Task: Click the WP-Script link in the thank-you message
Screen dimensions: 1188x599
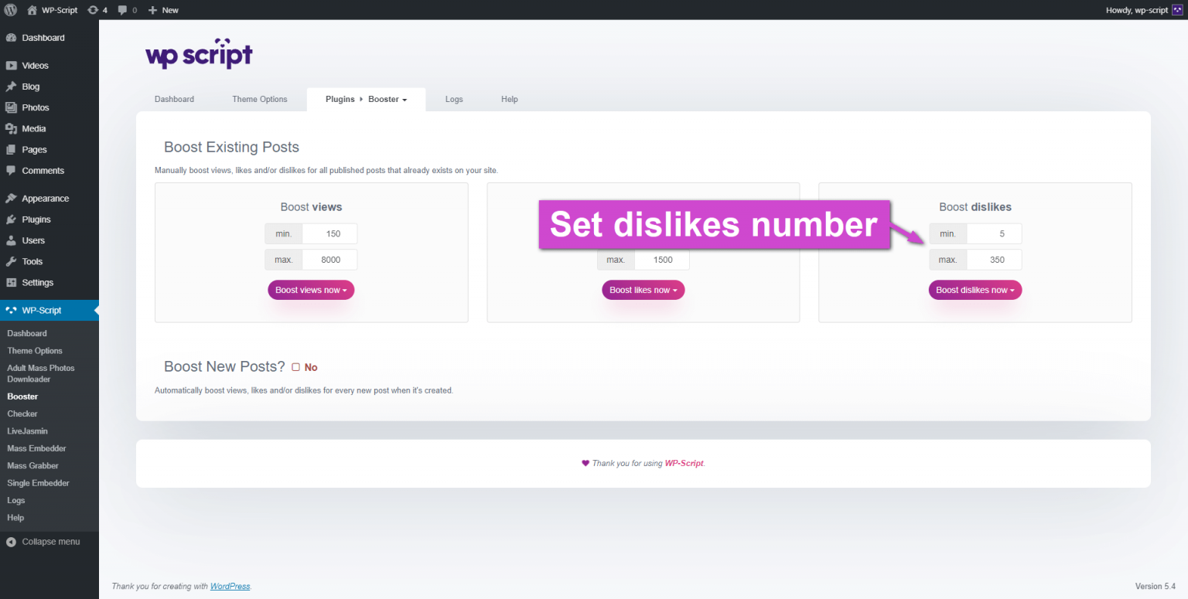Action: [684, 463]
